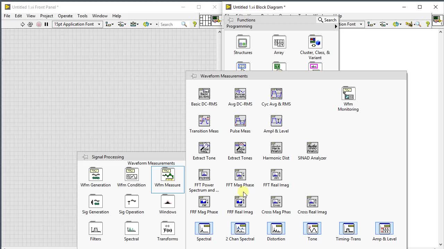Screen dimensions: 444x249
Task: Open the File menu on Front Panel
Action: click(x=7, y=16)
